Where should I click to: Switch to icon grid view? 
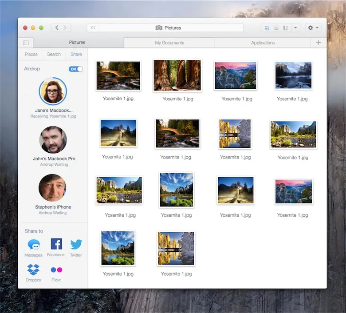267,28
